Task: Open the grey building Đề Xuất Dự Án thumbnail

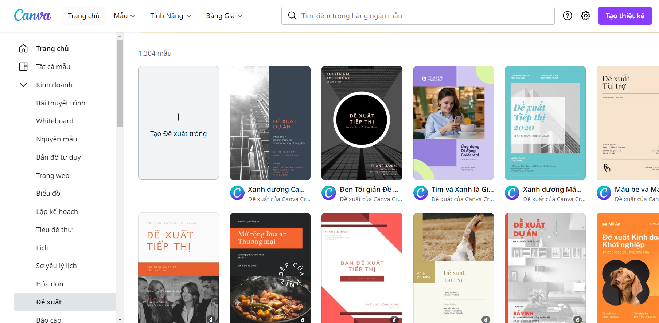Action: [x=270, y=123]
